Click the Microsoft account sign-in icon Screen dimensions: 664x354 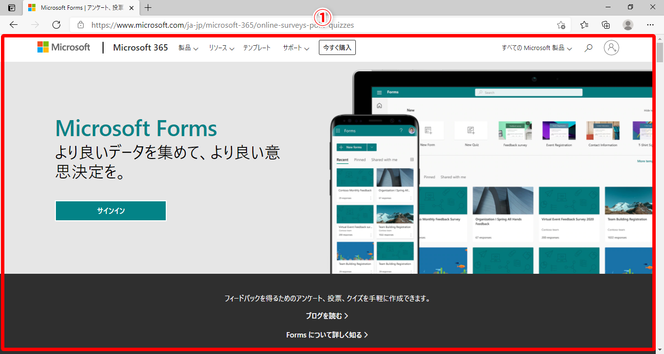click(612, 47)
